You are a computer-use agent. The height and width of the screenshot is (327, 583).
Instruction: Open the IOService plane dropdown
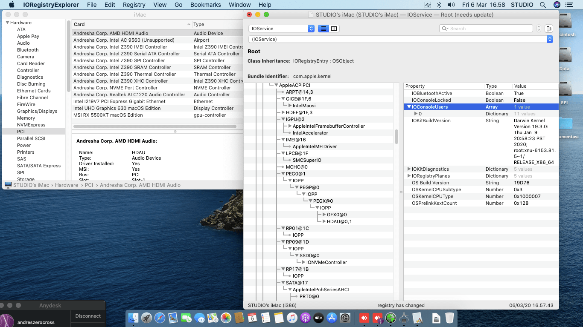tap(281, 29)
